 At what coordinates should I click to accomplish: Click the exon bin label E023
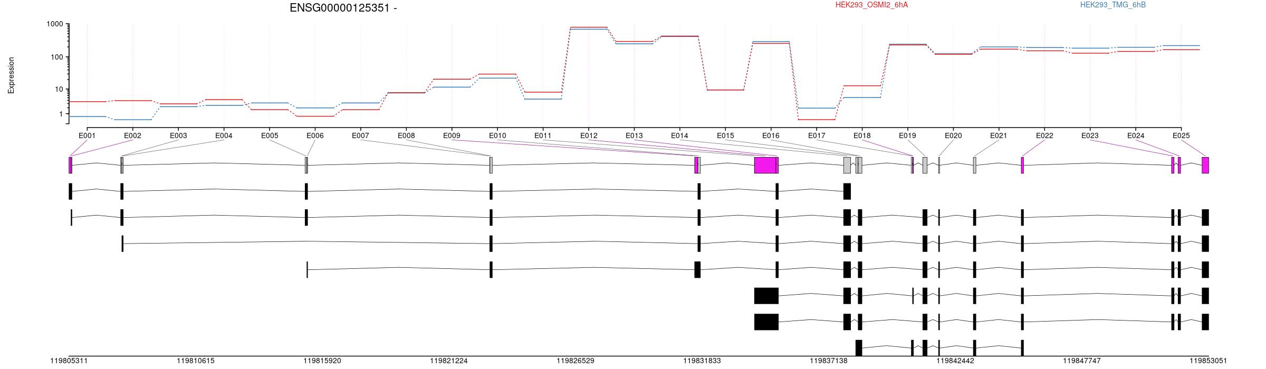1090,135
